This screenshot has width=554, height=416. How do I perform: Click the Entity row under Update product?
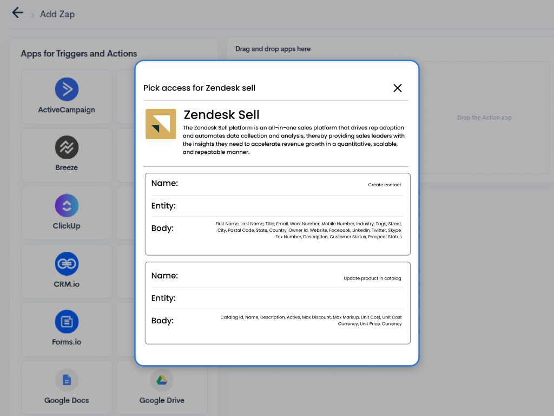pyautogui.click(x=277, y=298)
